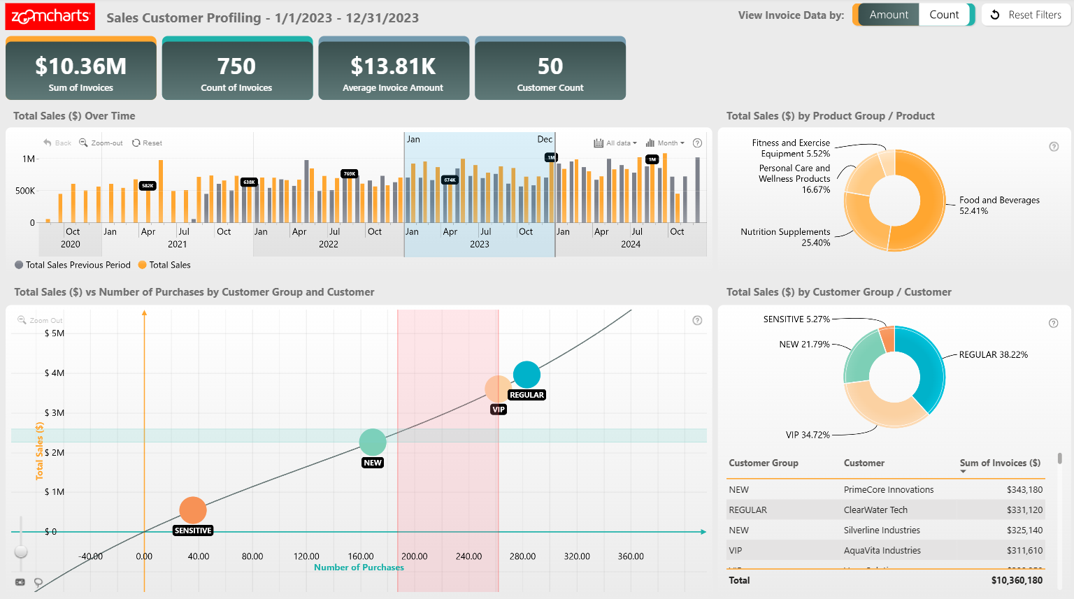Screen dimensions: 1074x599
Task: Open help icon on the scatter chart
Action: [x=697, y=320]
